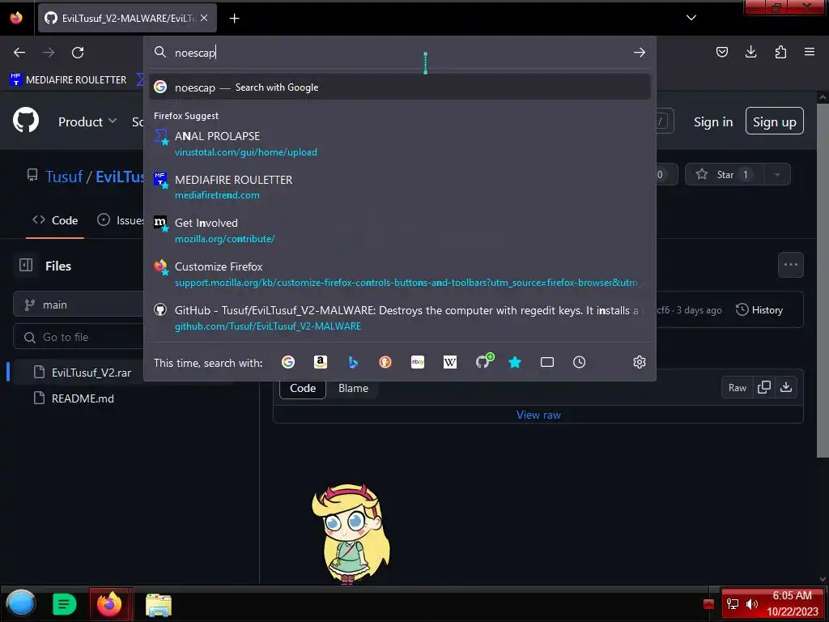Click the Sign in link
The height and width of the screenshot is (622, 829).
(x=713, y=122)
